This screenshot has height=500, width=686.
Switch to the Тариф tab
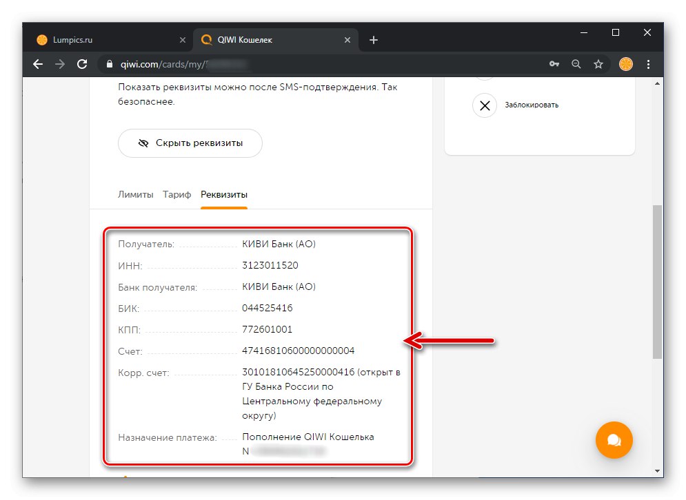point(176,194)
